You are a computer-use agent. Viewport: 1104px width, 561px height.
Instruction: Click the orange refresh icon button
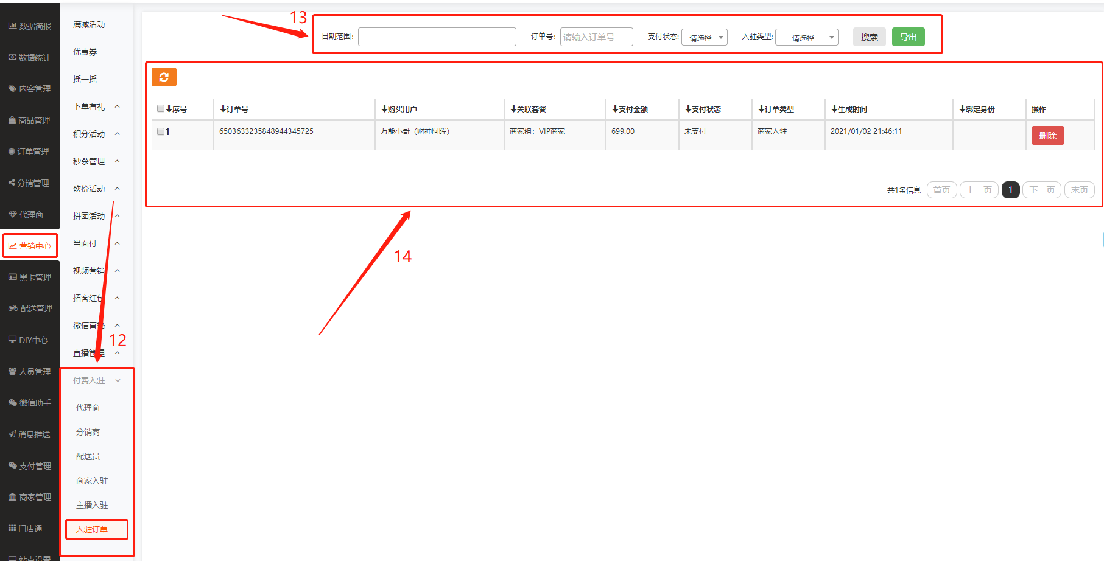tap(164, 77)
